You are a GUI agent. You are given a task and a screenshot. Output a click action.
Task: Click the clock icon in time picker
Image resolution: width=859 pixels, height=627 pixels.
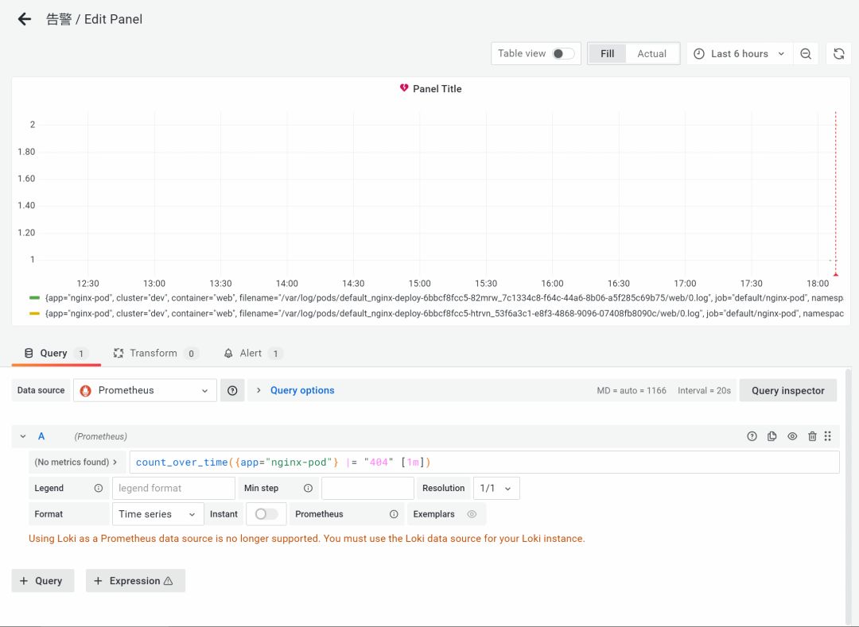click(699, 53)
